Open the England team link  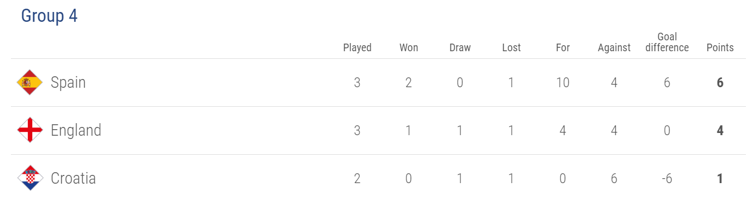[76, 130]
